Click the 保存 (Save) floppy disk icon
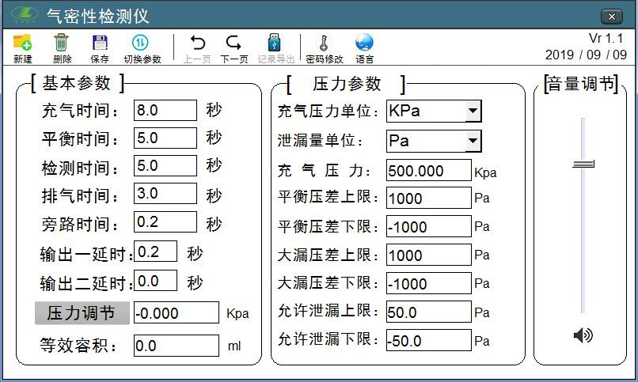Screen dimensions: 638x382 [x=100, y=43]
